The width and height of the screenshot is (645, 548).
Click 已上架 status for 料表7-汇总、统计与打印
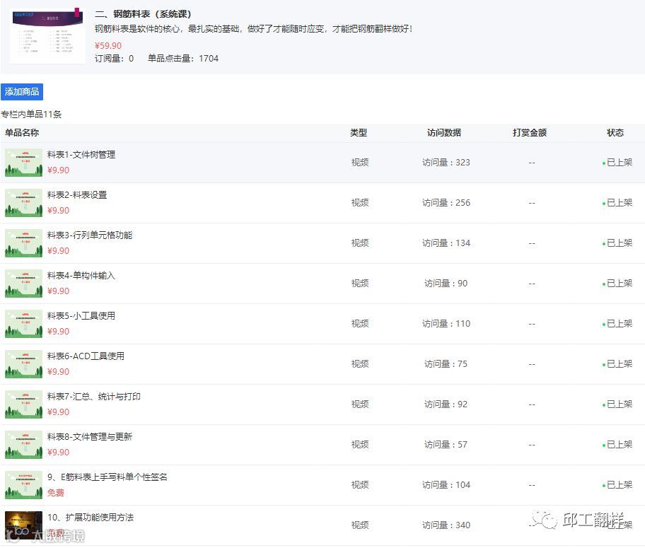(617, 404)
